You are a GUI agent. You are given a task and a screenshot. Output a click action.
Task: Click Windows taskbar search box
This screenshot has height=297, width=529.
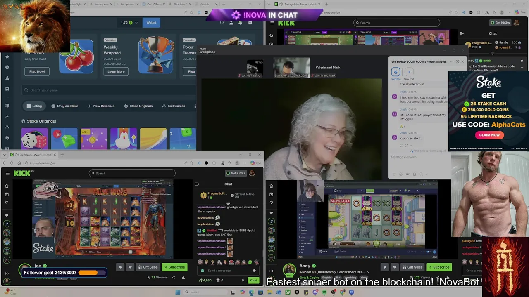[x=205, y=292]
